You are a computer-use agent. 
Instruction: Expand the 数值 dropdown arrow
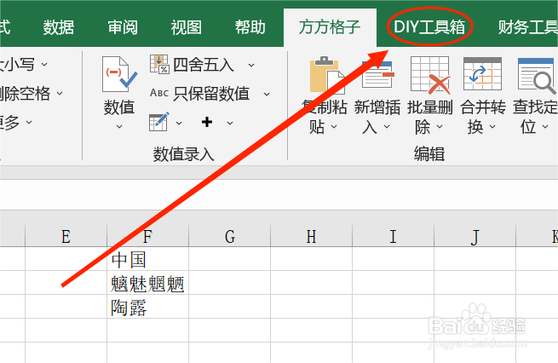119,126
